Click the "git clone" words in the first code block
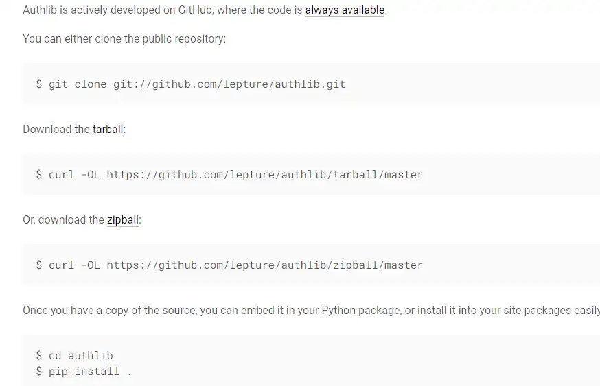600x386 pixels. tap(78, 84)
